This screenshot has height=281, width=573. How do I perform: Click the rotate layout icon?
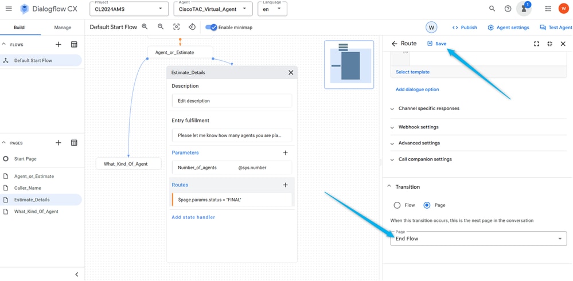click(x=192, y=27)
